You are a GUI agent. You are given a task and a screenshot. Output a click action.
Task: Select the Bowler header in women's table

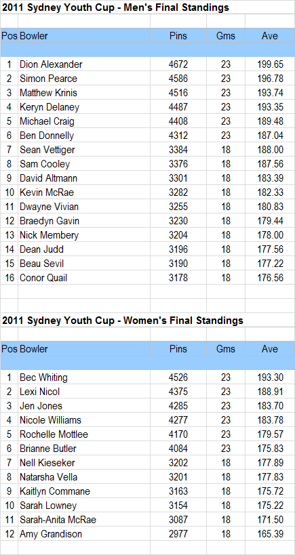point(84,348)
